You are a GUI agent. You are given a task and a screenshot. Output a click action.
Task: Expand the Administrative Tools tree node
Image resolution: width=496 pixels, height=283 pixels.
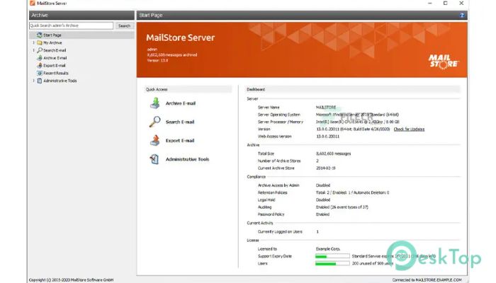pos(33,81)
